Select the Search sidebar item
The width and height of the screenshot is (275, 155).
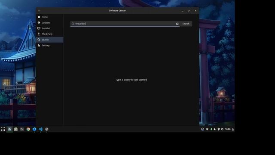[50, 40]
